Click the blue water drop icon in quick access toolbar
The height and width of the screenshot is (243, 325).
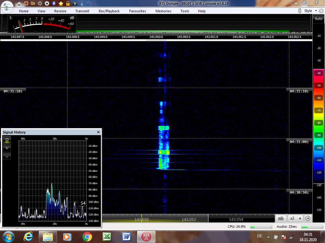[82, 3]
